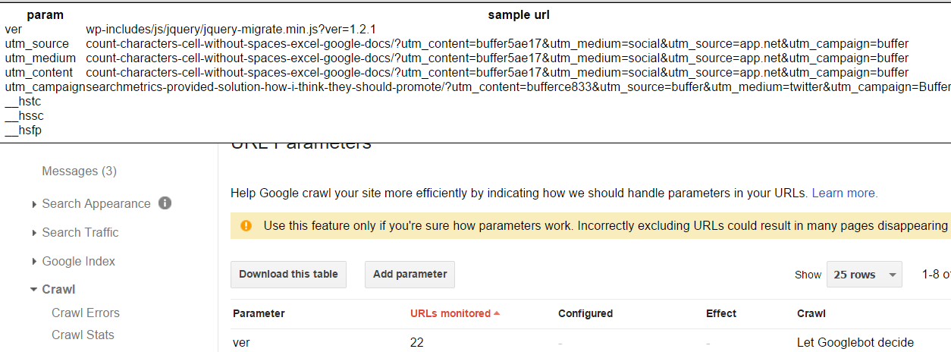The width and height of the screenshot is (951, 352).
Task: Open Messages (3) in sidebar
Action: [x=79, y=171]
